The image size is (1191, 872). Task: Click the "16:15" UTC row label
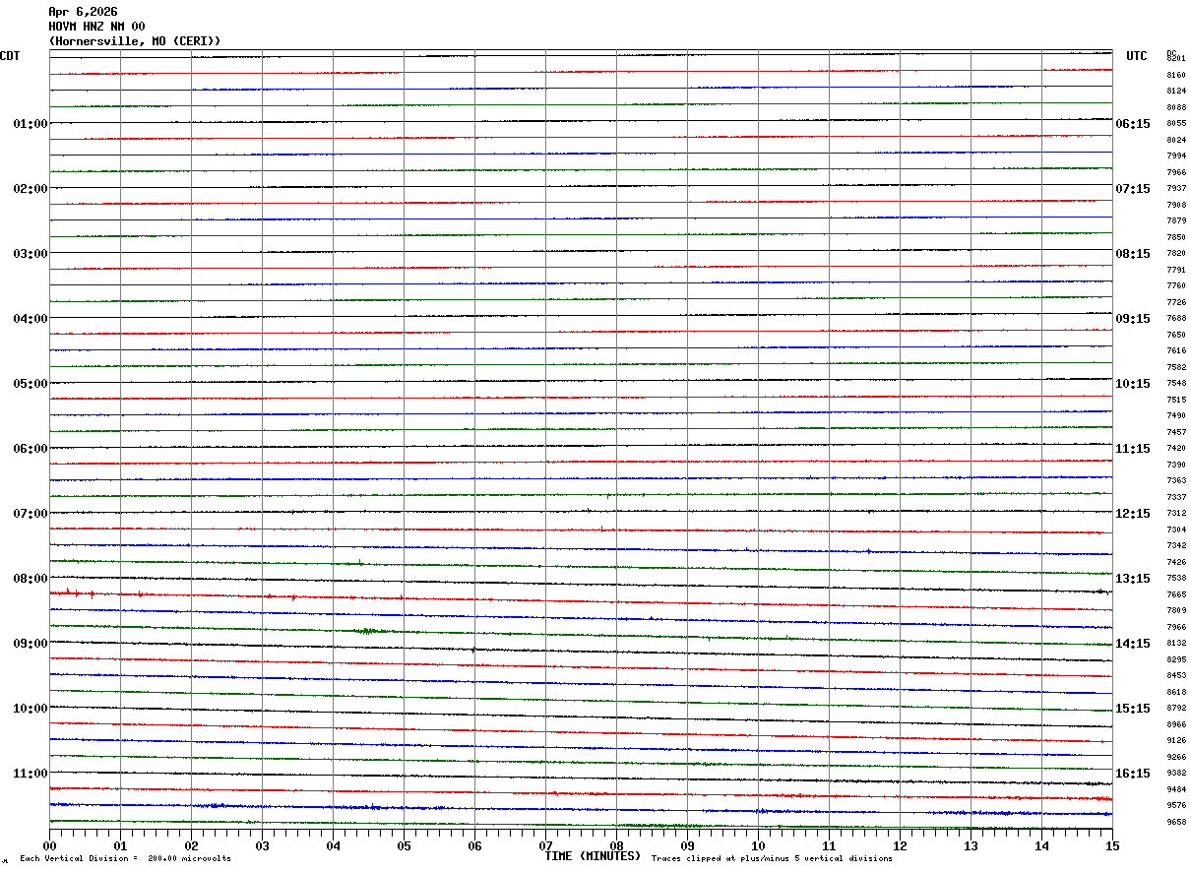pyautogui.click(x=1133, y=774)
